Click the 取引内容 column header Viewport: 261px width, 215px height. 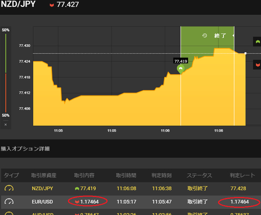pos(84,175)
